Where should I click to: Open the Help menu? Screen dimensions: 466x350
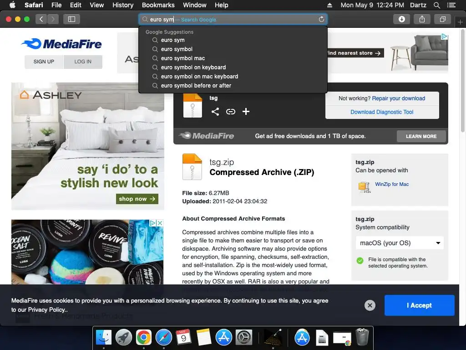click(x=222, y=5)
